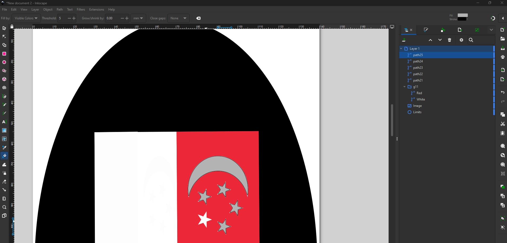Open the Extensions menu
507x243 pixels.
tap(97, 10)
